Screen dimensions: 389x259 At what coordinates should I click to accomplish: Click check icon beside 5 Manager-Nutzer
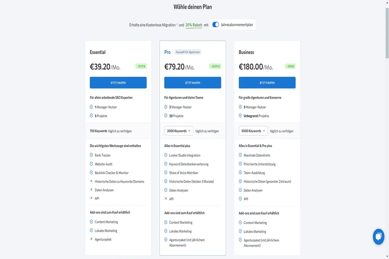pyautogui.click(x=241, y=107)
